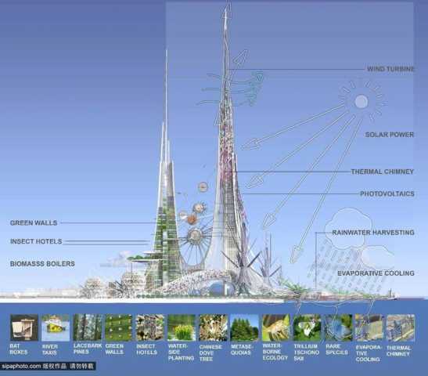
Task: Open the Thermal Chimney thumbnail
Action: (401, 327)
